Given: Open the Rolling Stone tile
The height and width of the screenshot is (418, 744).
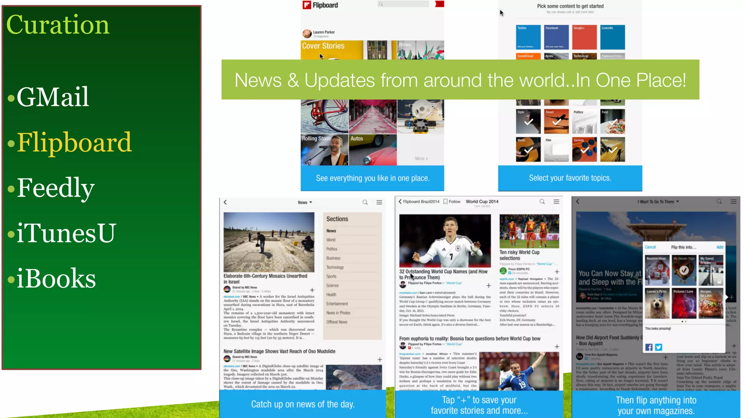Looking at the screenshot, I should click(324, 150).
